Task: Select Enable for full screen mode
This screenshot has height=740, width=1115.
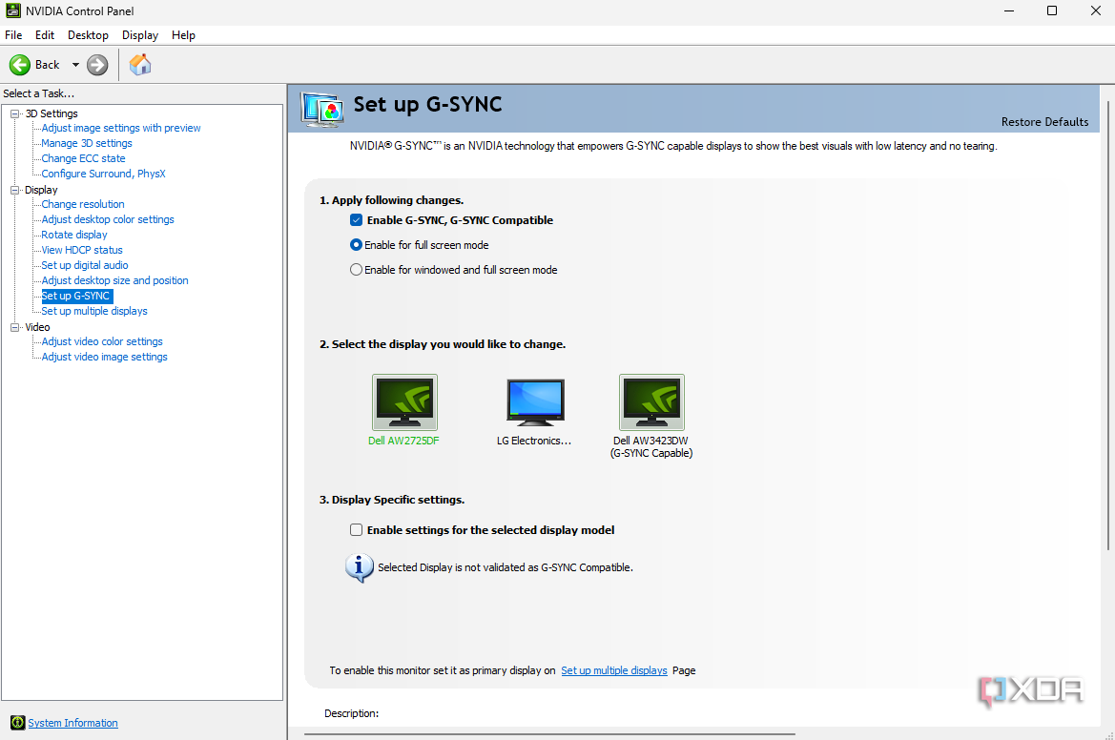Action: pyautogui.click(x=357, y=244)
